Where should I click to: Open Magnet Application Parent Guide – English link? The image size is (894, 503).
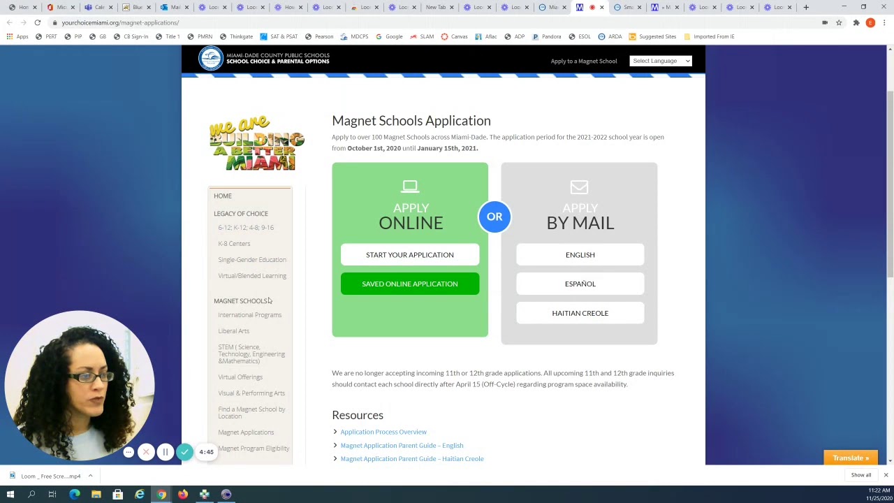coord(402,445)
